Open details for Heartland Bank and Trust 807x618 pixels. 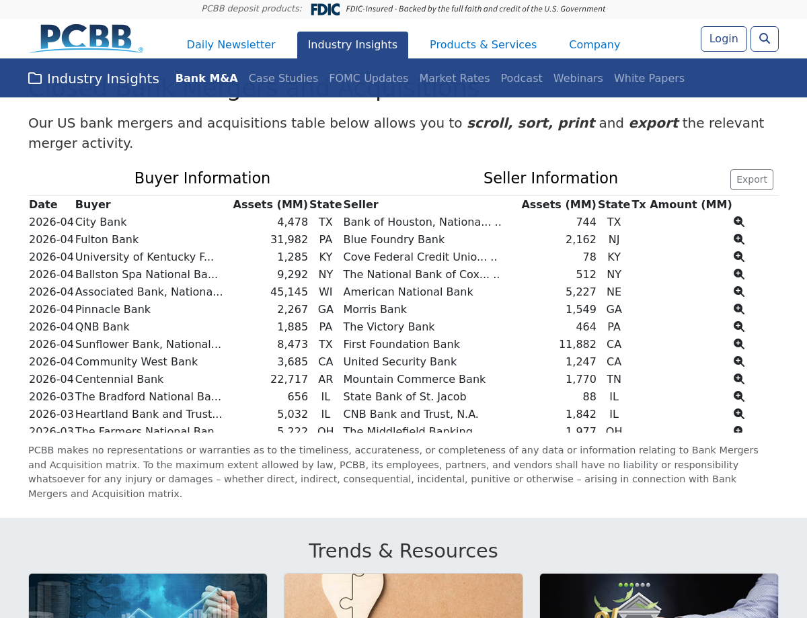pos(738,414)
